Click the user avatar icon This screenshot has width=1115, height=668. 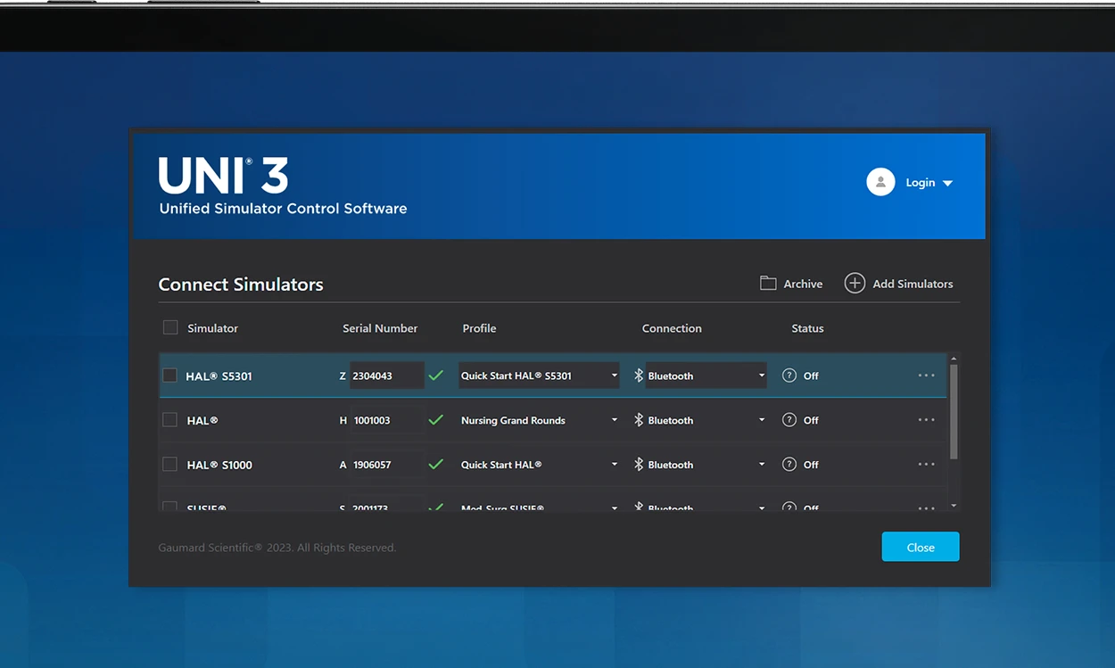tap(880, 182)
